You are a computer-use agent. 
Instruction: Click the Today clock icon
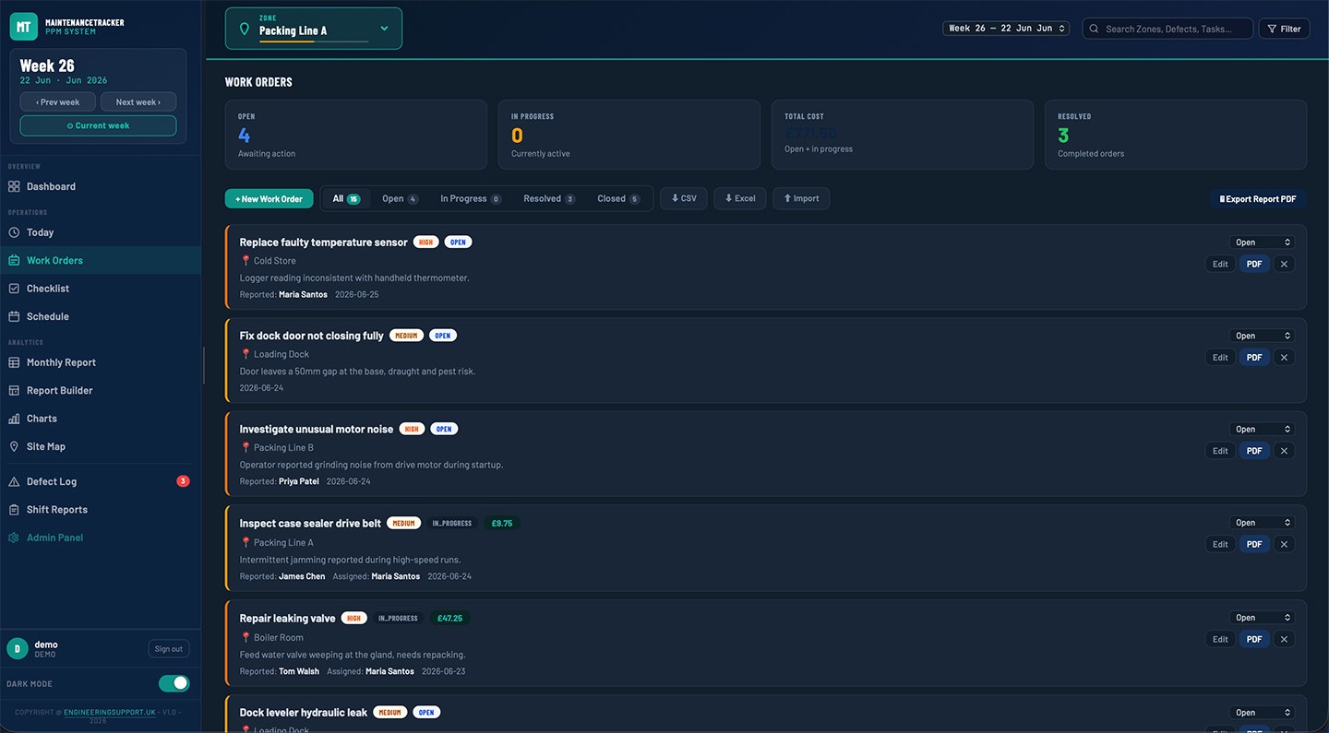pos(14,232)
